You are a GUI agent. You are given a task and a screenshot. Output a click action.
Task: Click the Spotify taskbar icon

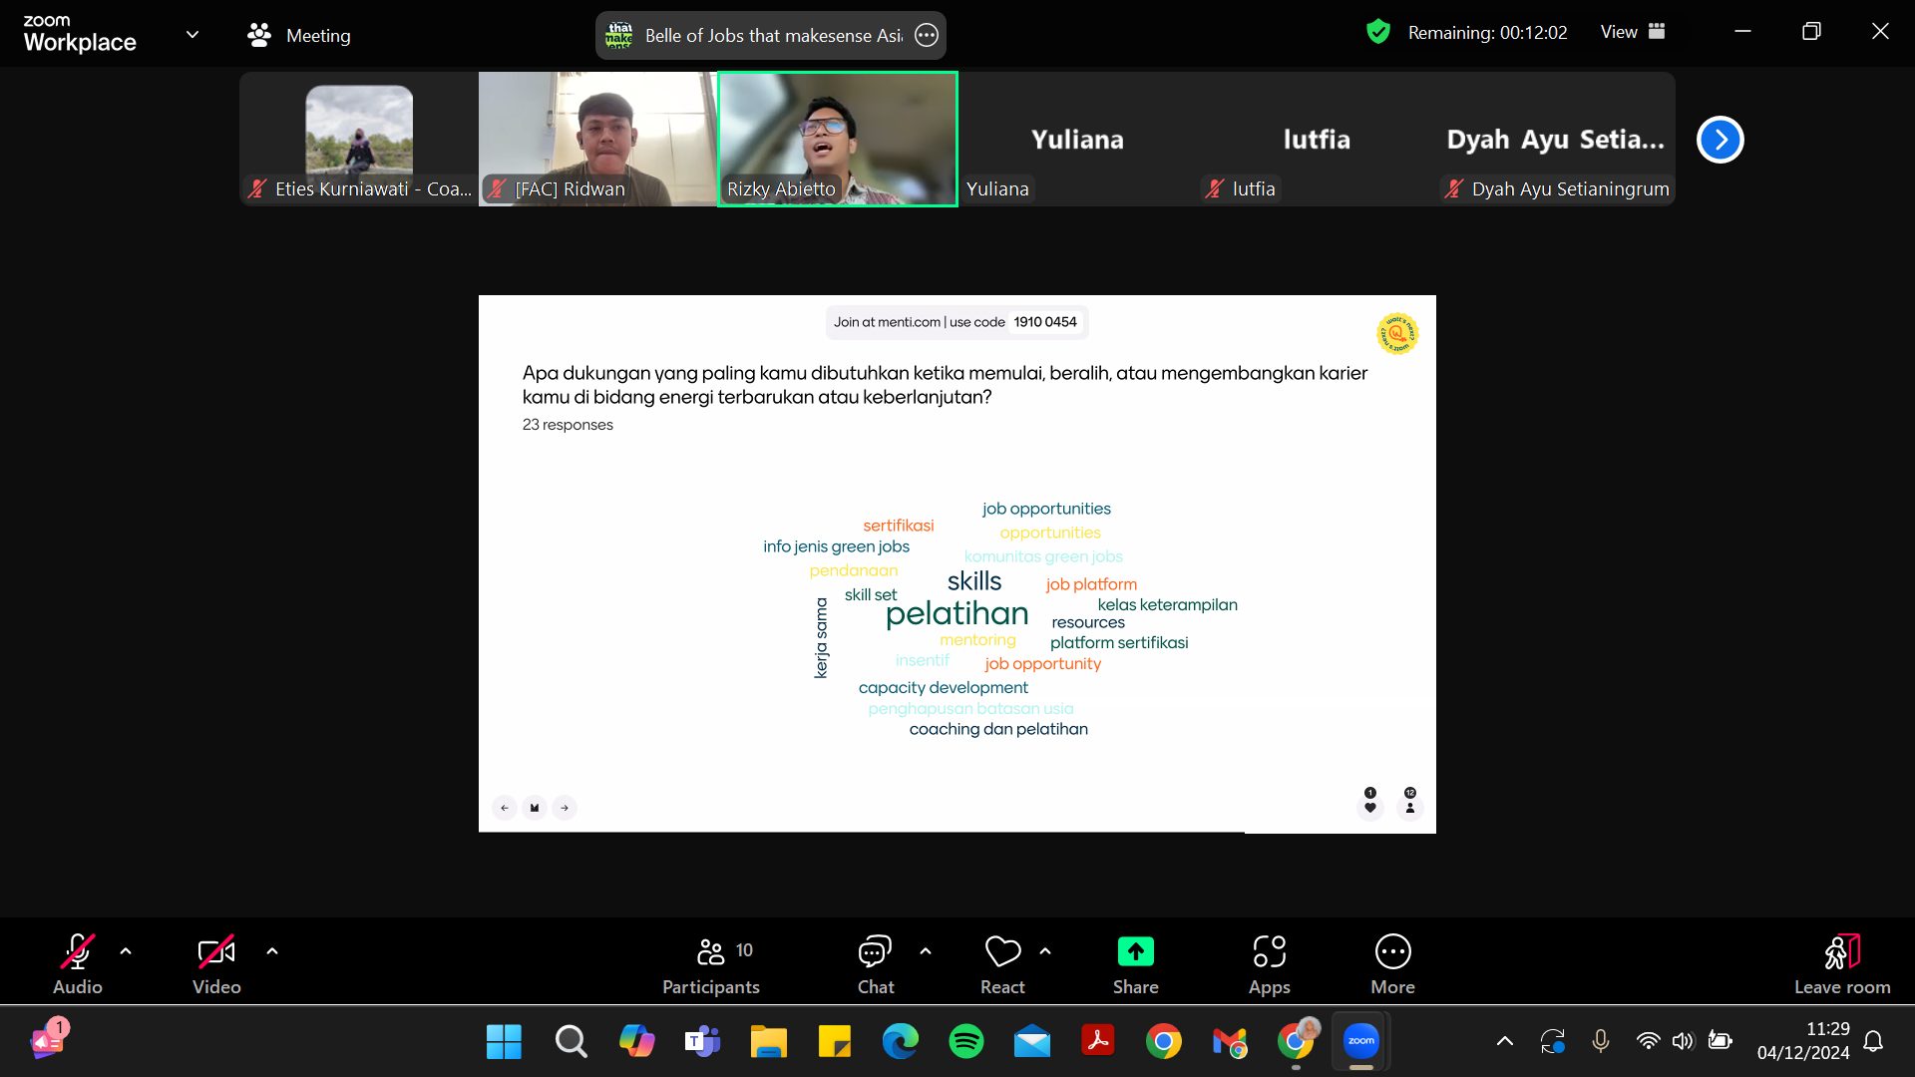pyautogui.click(x=966, y=1041)
